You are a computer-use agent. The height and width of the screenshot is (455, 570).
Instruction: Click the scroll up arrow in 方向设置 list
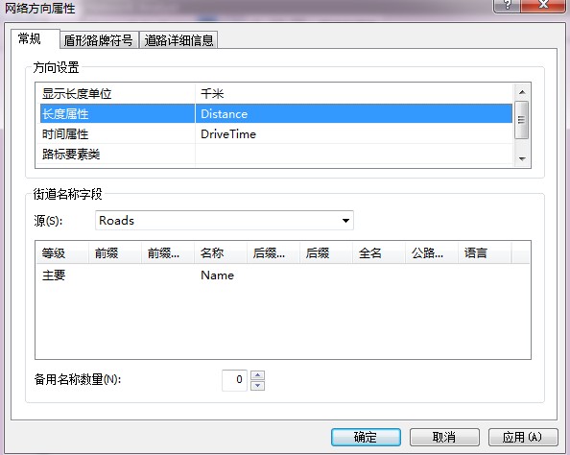522,92
